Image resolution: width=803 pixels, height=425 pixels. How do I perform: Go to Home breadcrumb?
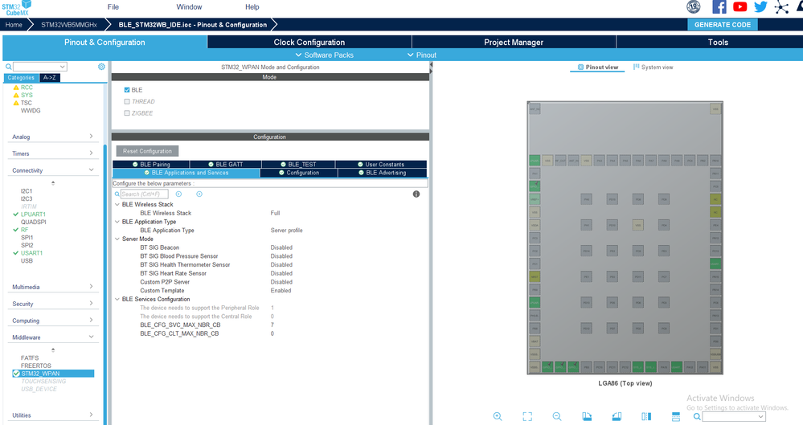tap(14, 25)
